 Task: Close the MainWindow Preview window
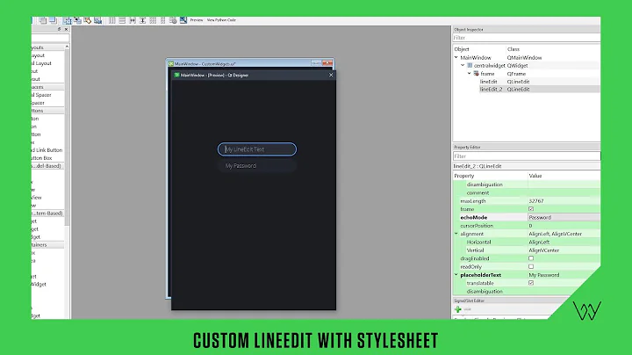pyautogui.click(x=331, y=75)
